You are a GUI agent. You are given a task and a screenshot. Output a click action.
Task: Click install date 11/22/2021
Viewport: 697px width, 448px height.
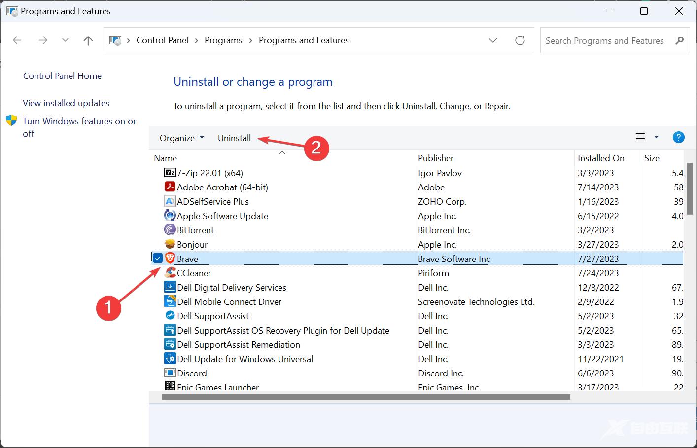coord(600,359)
